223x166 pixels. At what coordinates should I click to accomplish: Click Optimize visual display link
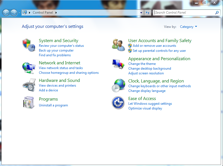(x=145, y=108)
